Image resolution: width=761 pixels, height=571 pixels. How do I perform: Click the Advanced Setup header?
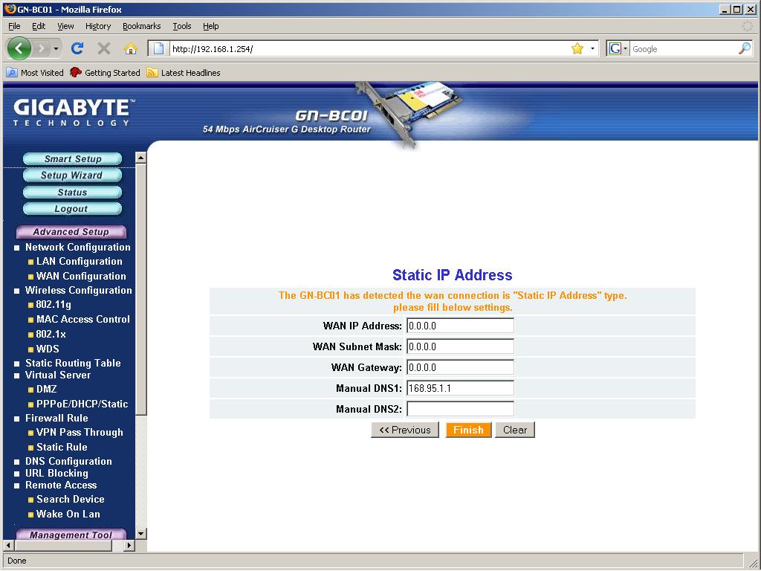point(71,232)
